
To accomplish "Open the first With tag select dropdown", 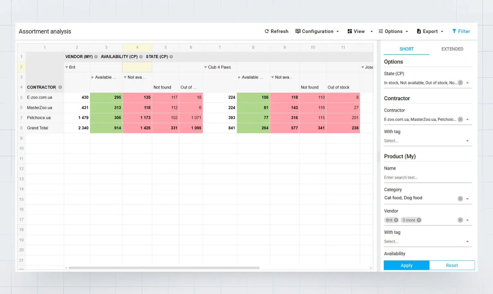I will [x=427, y=141].
